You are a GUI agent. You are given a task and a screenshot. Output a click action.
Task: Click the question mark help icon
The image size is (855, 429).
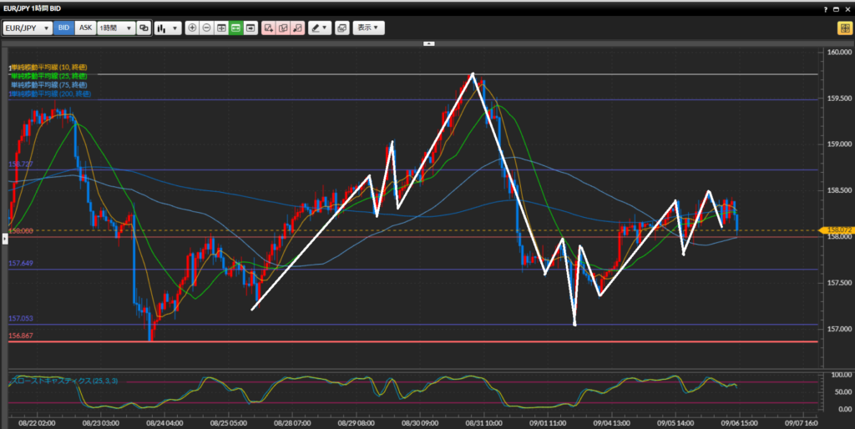[x=826, y=8]
